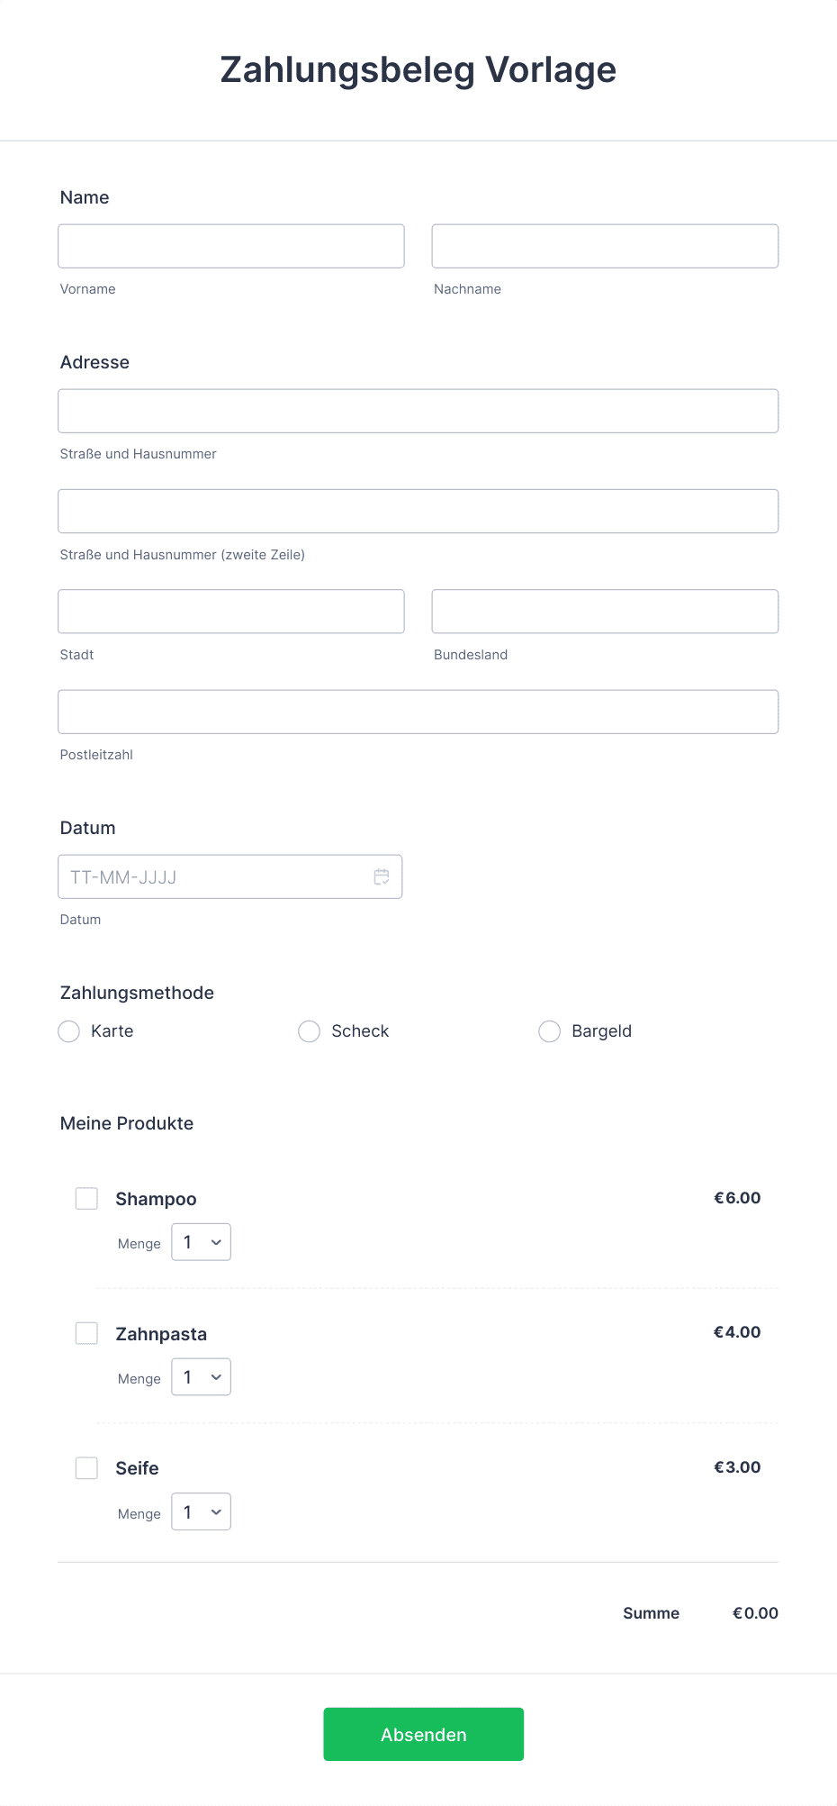The width and height of the screenshot is (837, 1806).
Task: Check the Zahnpasta product box
Action: pos(86,1333)
